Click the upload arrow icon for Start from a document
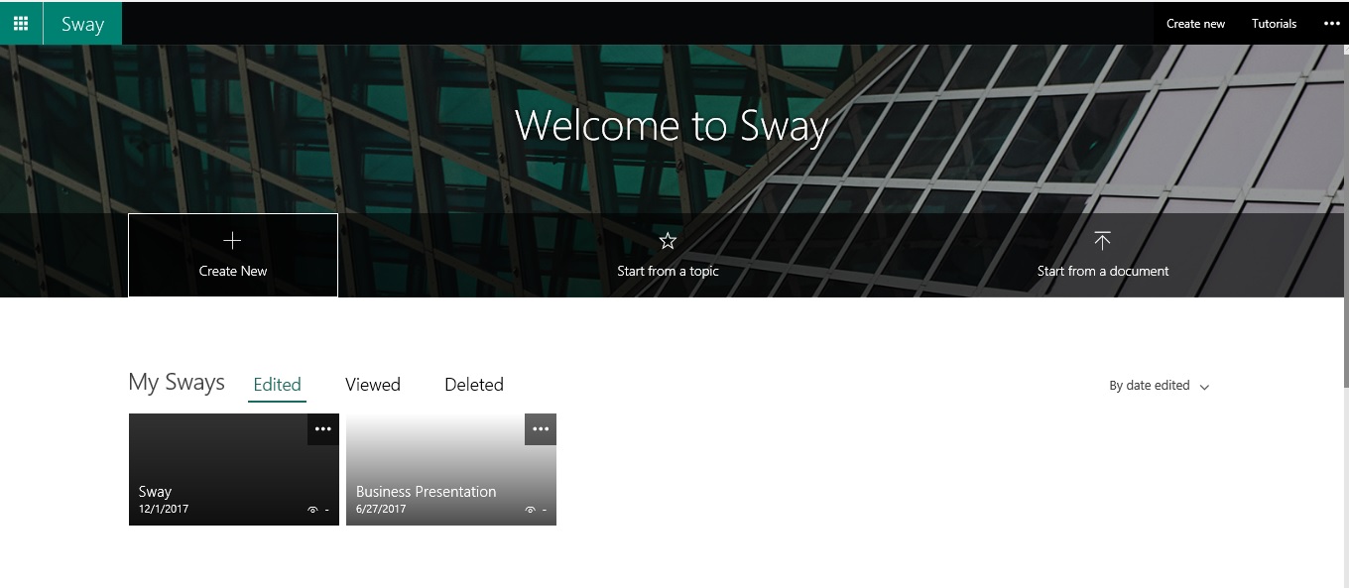This screenshot has width=1349, height=588. [1102, 241]
